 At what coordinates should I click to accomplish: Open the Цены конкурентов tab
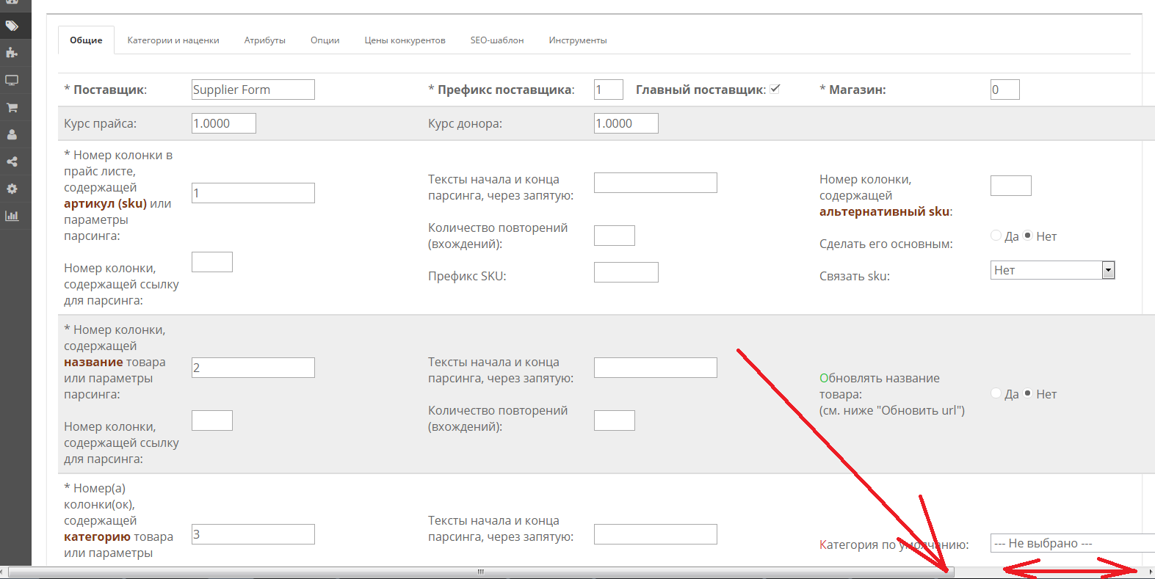tap(405, 40)
